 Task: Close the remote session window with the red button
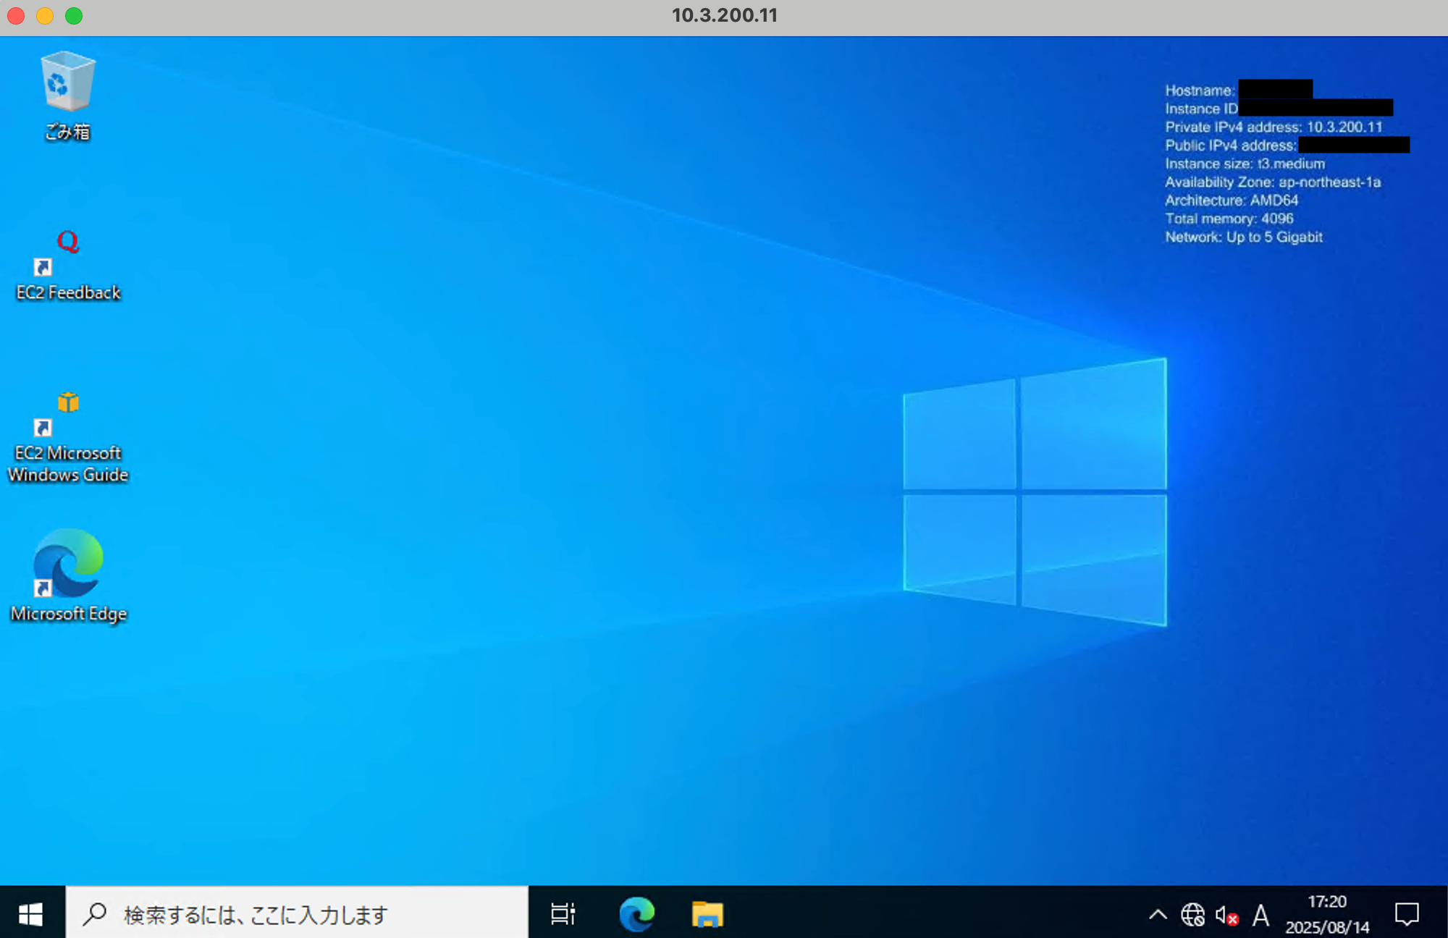pos(16,16)
